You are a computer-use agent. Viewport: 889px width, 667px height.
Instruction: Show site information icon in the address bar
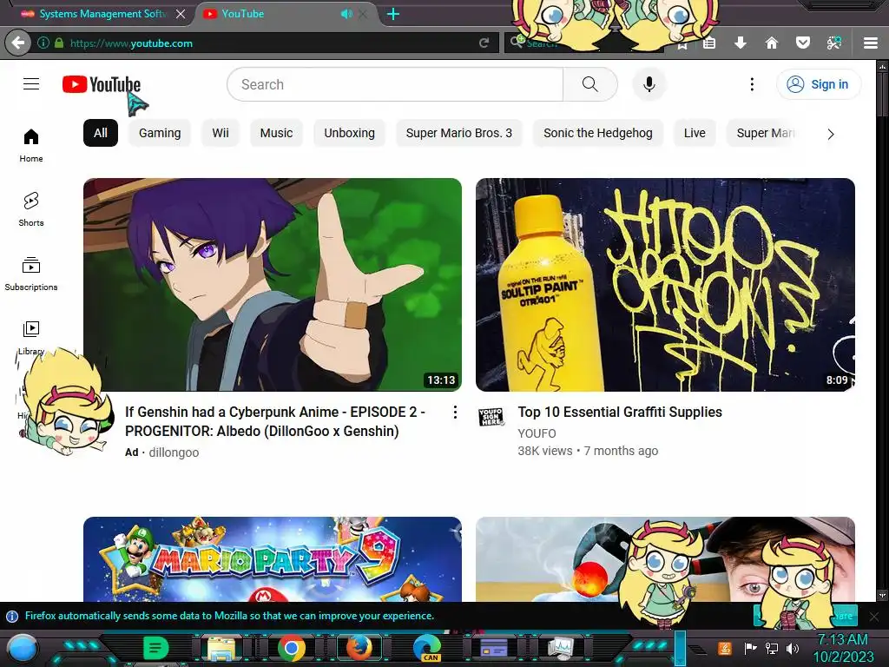click(x=43, y=43)
